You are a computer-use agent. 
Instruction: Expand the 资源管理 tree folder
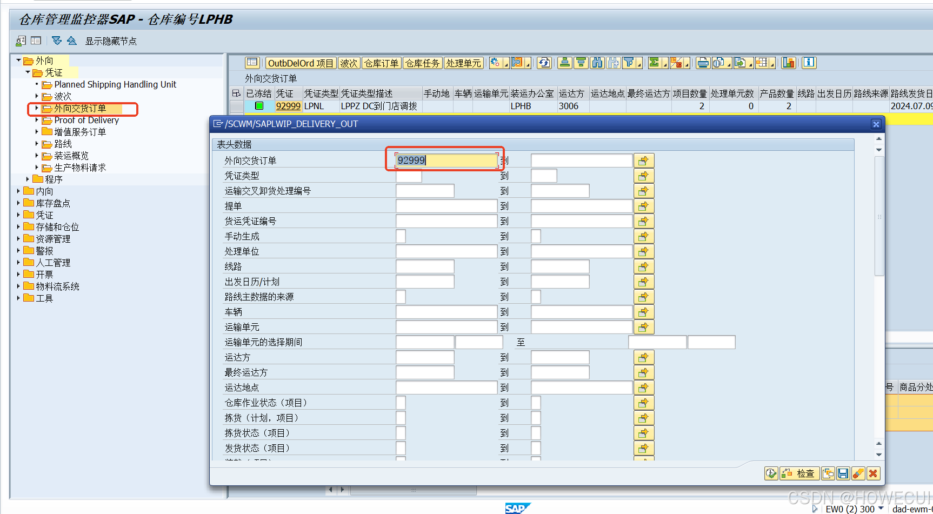pos(18,238)
